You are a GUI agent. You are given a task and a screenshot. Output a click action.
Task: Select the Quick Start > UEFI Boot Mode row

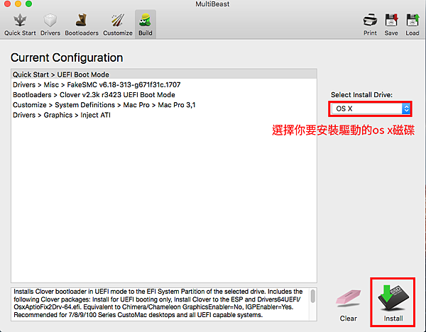point(164,74)
